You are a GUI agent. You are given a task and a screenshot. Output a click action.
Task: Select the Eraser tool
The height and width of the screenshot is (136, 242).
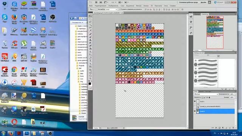coord(90,46)
